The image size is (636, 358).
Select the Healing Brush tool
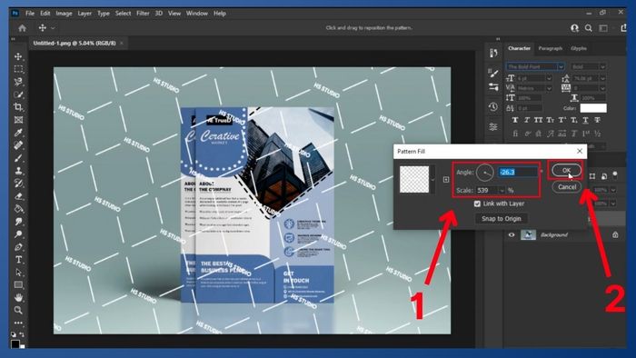click(18, 145)
